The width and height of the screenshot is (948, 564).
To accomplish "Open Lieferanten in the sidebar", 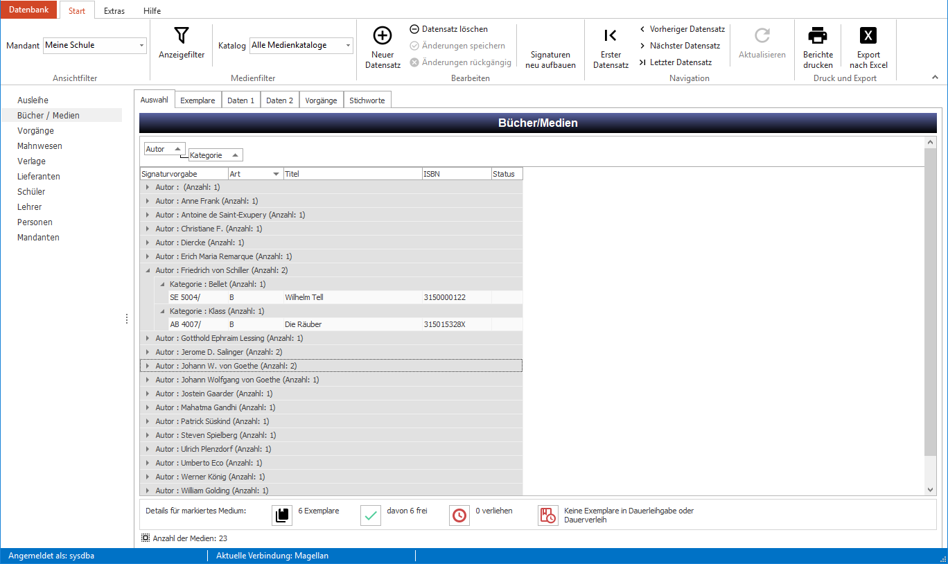I will tap(39, 177).
